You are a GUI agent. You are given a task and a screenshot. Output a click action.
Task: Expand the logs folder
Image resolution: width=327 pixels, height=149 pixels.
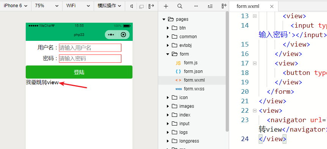click(168, 132)
